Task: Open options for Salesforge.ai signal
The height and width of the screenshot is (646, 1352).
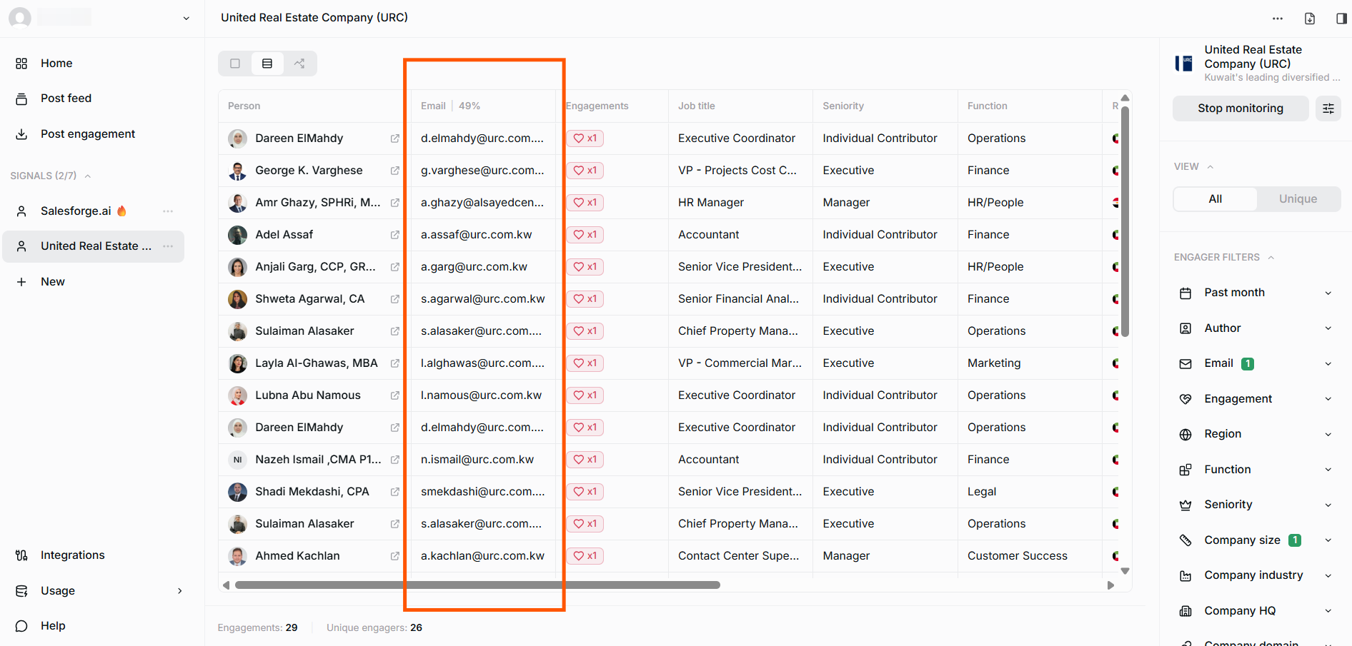Action: click(168, 211)
